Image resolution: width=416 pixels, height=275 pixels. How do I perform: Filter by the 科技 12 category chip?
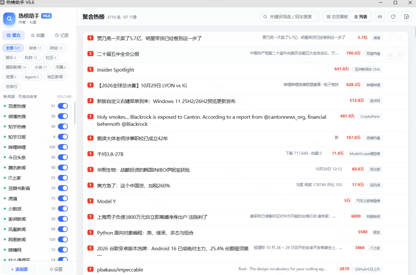[x=31, y=58]
